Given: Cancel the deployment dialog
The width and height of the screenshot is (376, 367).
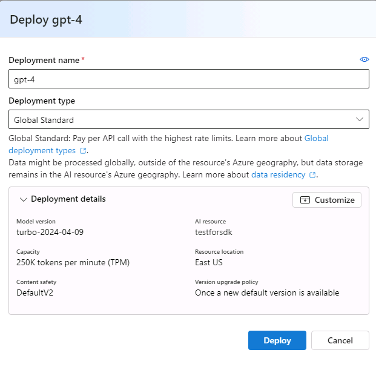Looking at the screenshot, I should point(340,340).
